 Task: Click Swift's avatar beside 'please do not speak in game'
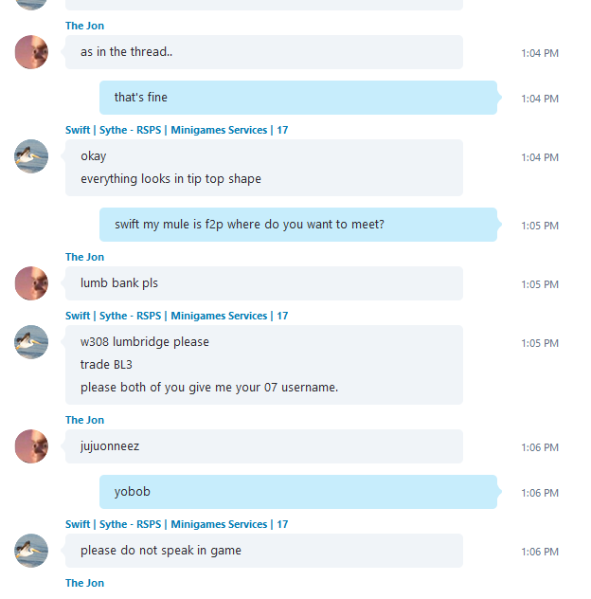(x=31, y=551)
